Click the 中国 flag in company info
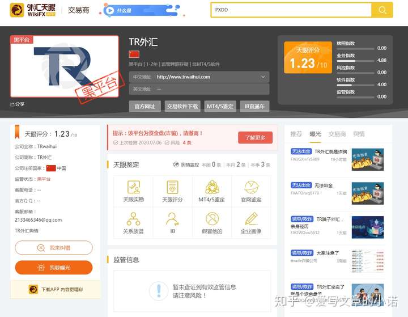 (x=51, y=168)
